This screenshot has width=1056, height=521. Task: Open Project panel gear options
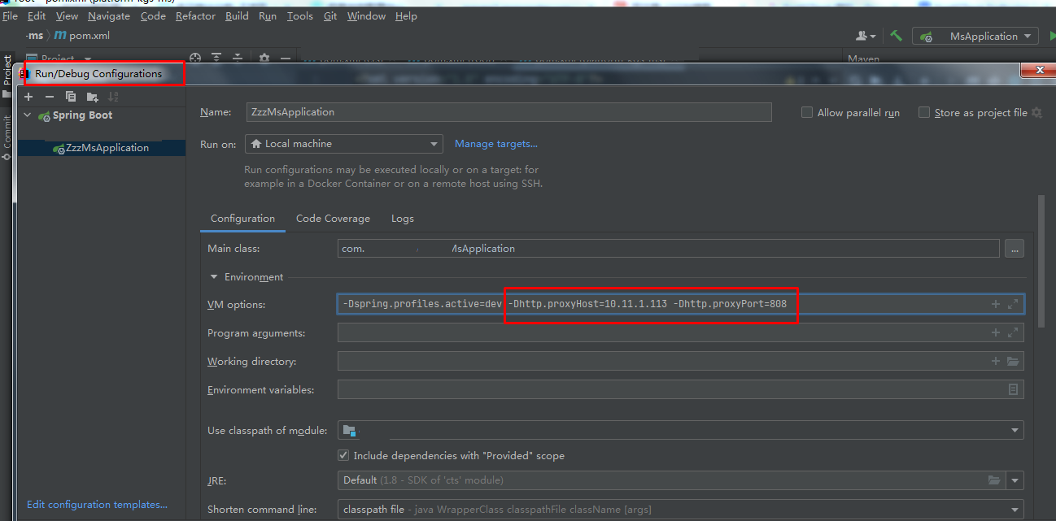pyautogui.click(x=264, y=59)
